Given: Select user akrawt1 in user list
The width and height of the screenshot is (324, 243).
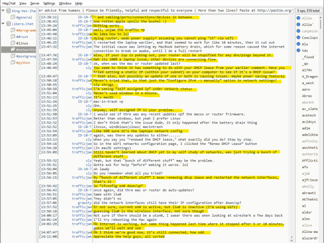Looking at the screenshot, I should [x=309, y=193].
